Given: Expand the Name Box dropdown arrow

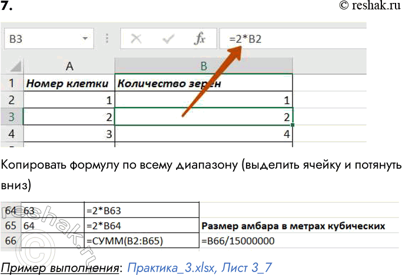Looking at the screenshot, I should pyautogui.click(x=86, y=39).
